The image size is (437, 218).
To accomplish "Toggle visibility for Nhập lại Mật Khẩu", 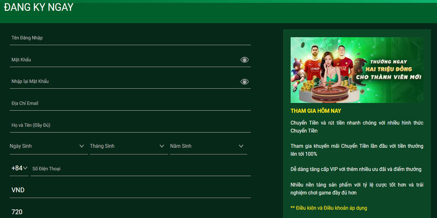I will coord(244,82).
